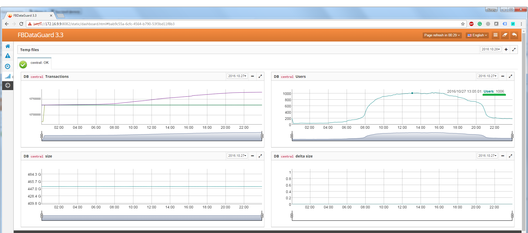Open the home dashboard from sidebar
This screenshot has height=233, width=528.
8,46
